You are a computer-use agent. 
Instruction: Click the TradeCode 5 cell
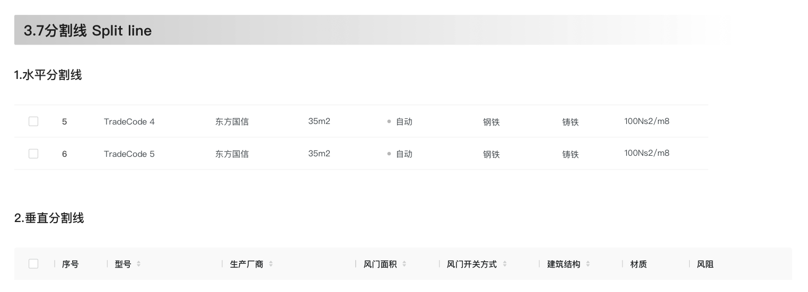coord(129,154)
